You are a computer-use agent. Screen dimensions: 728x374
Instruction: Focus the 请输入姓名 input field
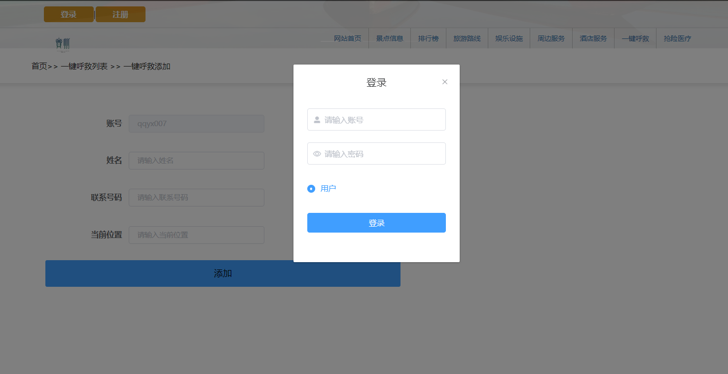196,161
